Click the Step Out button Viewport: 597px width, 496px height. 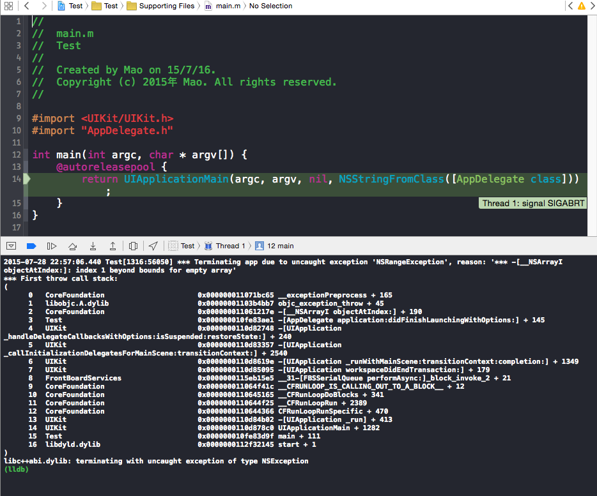coord(112,246)
